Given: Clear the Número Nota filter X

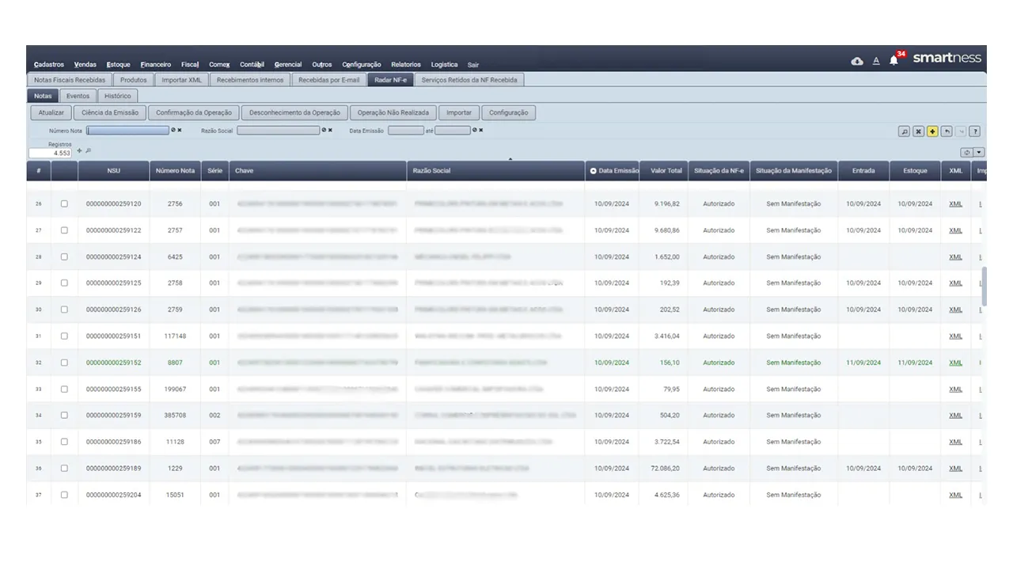Looking at the screenshot, I should coord(180,130).
